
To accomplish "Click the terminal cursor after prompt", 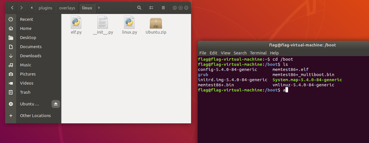I will [287, 90].
